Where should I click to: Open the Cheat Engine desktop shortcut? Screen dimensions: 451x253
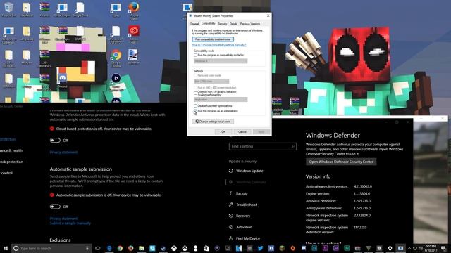point(63,9)
